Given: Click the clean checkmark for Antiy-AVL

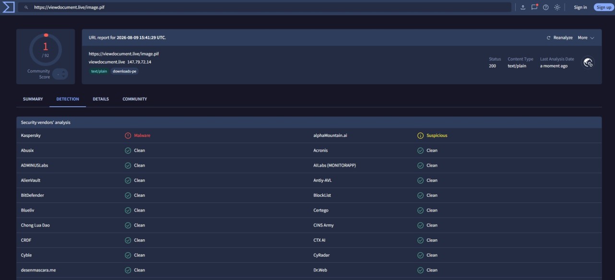Looking at the screenshot, I should point(420,180).
